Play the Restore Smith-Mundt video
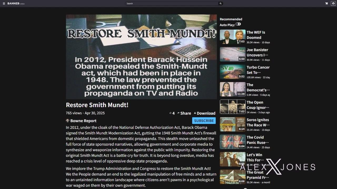Screen dimensions: 337x189 coord(141,57)
